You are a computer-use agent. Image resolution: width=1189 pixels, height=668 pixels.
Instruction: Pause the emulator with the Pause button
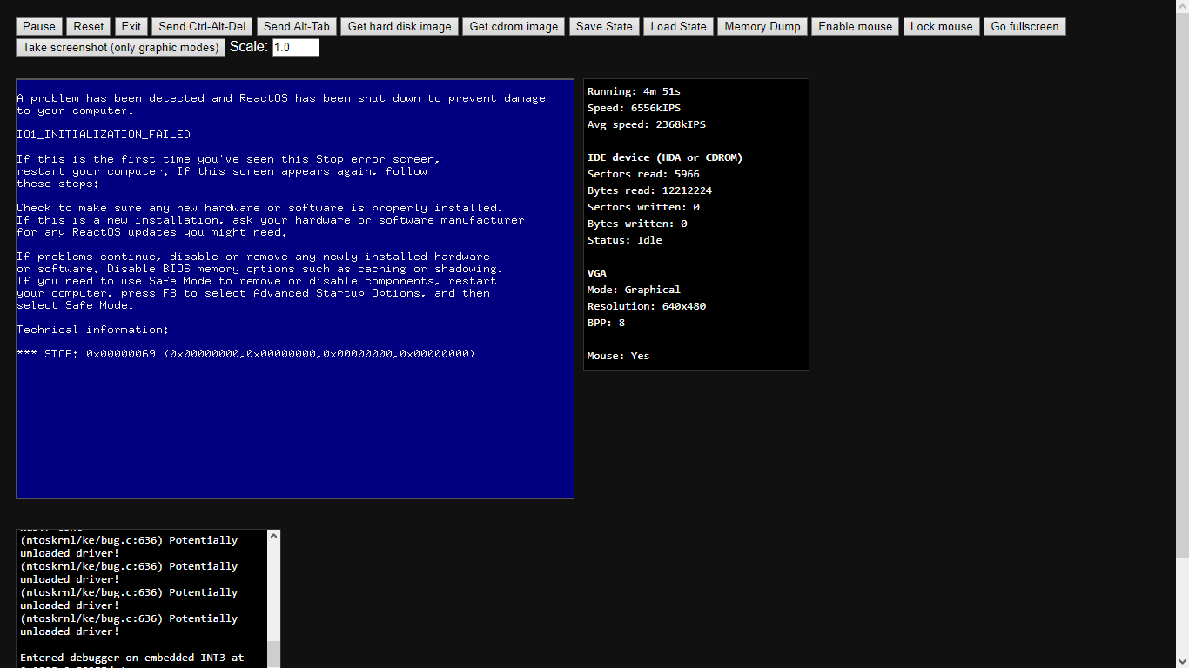(39, 26)
